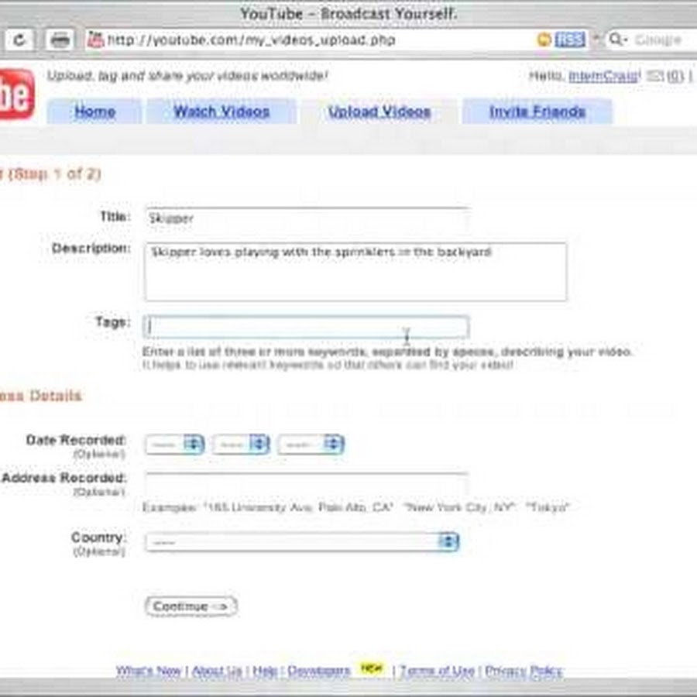
Task: Click the Address Recorded input field
Action: pyautogui.click(x=306, y=484)
